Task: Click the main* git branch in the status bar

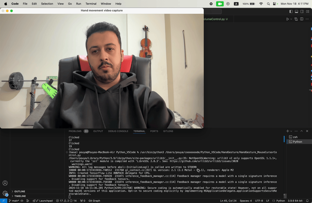Action: click(14, 201)
